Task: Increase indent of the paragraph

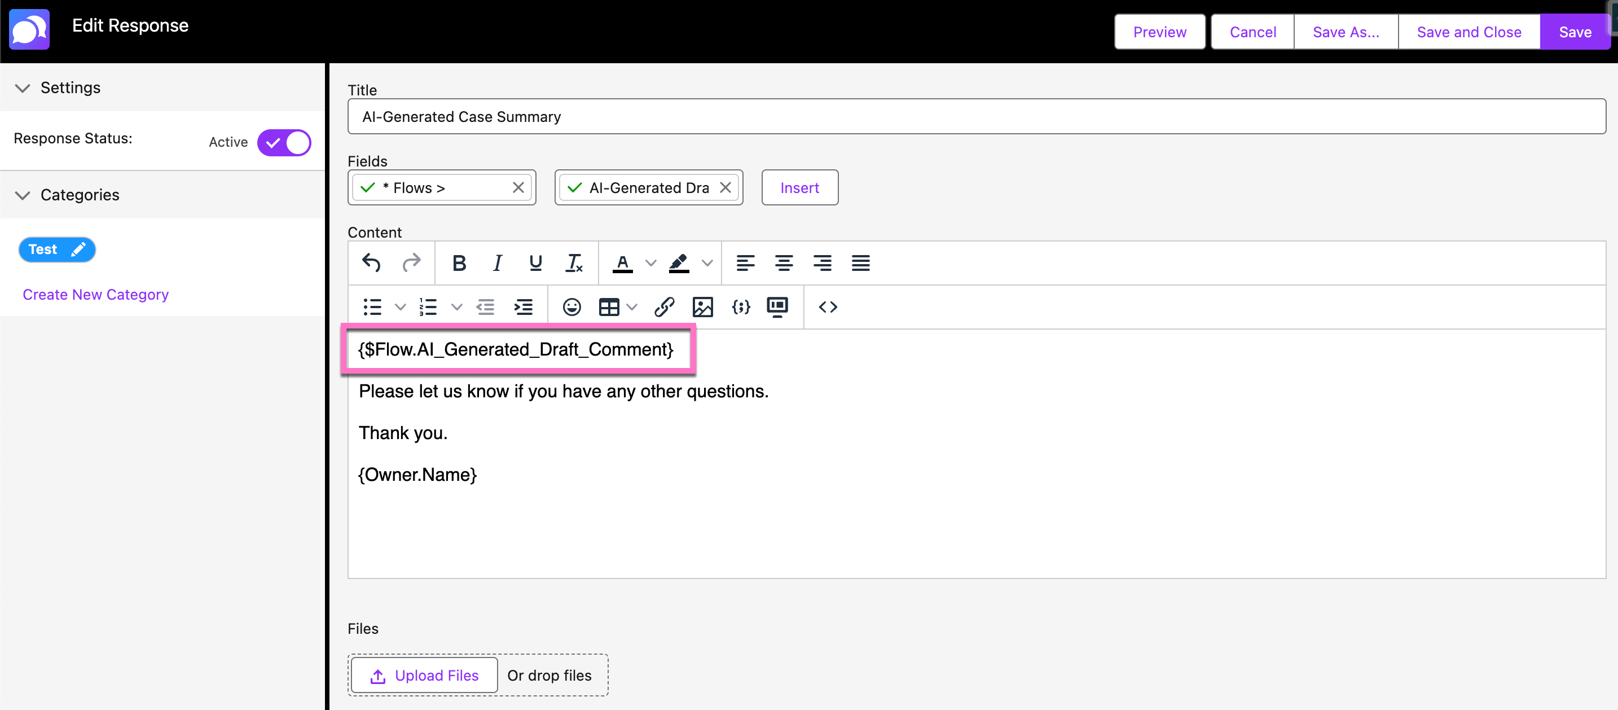Action: pos(523,306)
